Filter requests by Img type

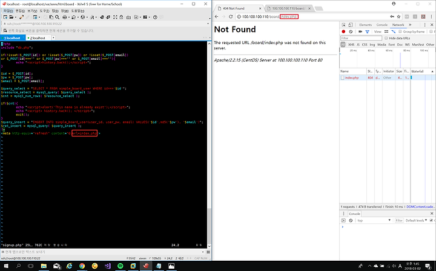tap(372, 45)
